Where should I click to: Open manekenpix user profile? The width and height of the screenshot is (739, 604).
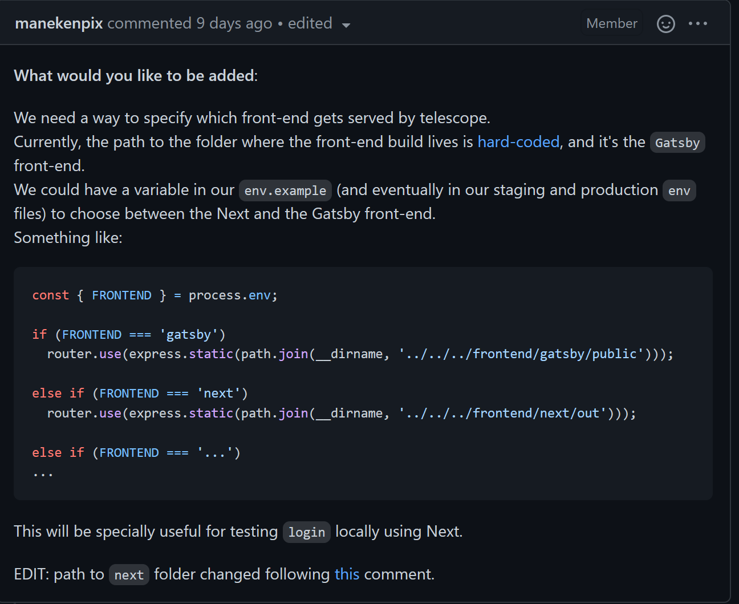click(59, 23)
